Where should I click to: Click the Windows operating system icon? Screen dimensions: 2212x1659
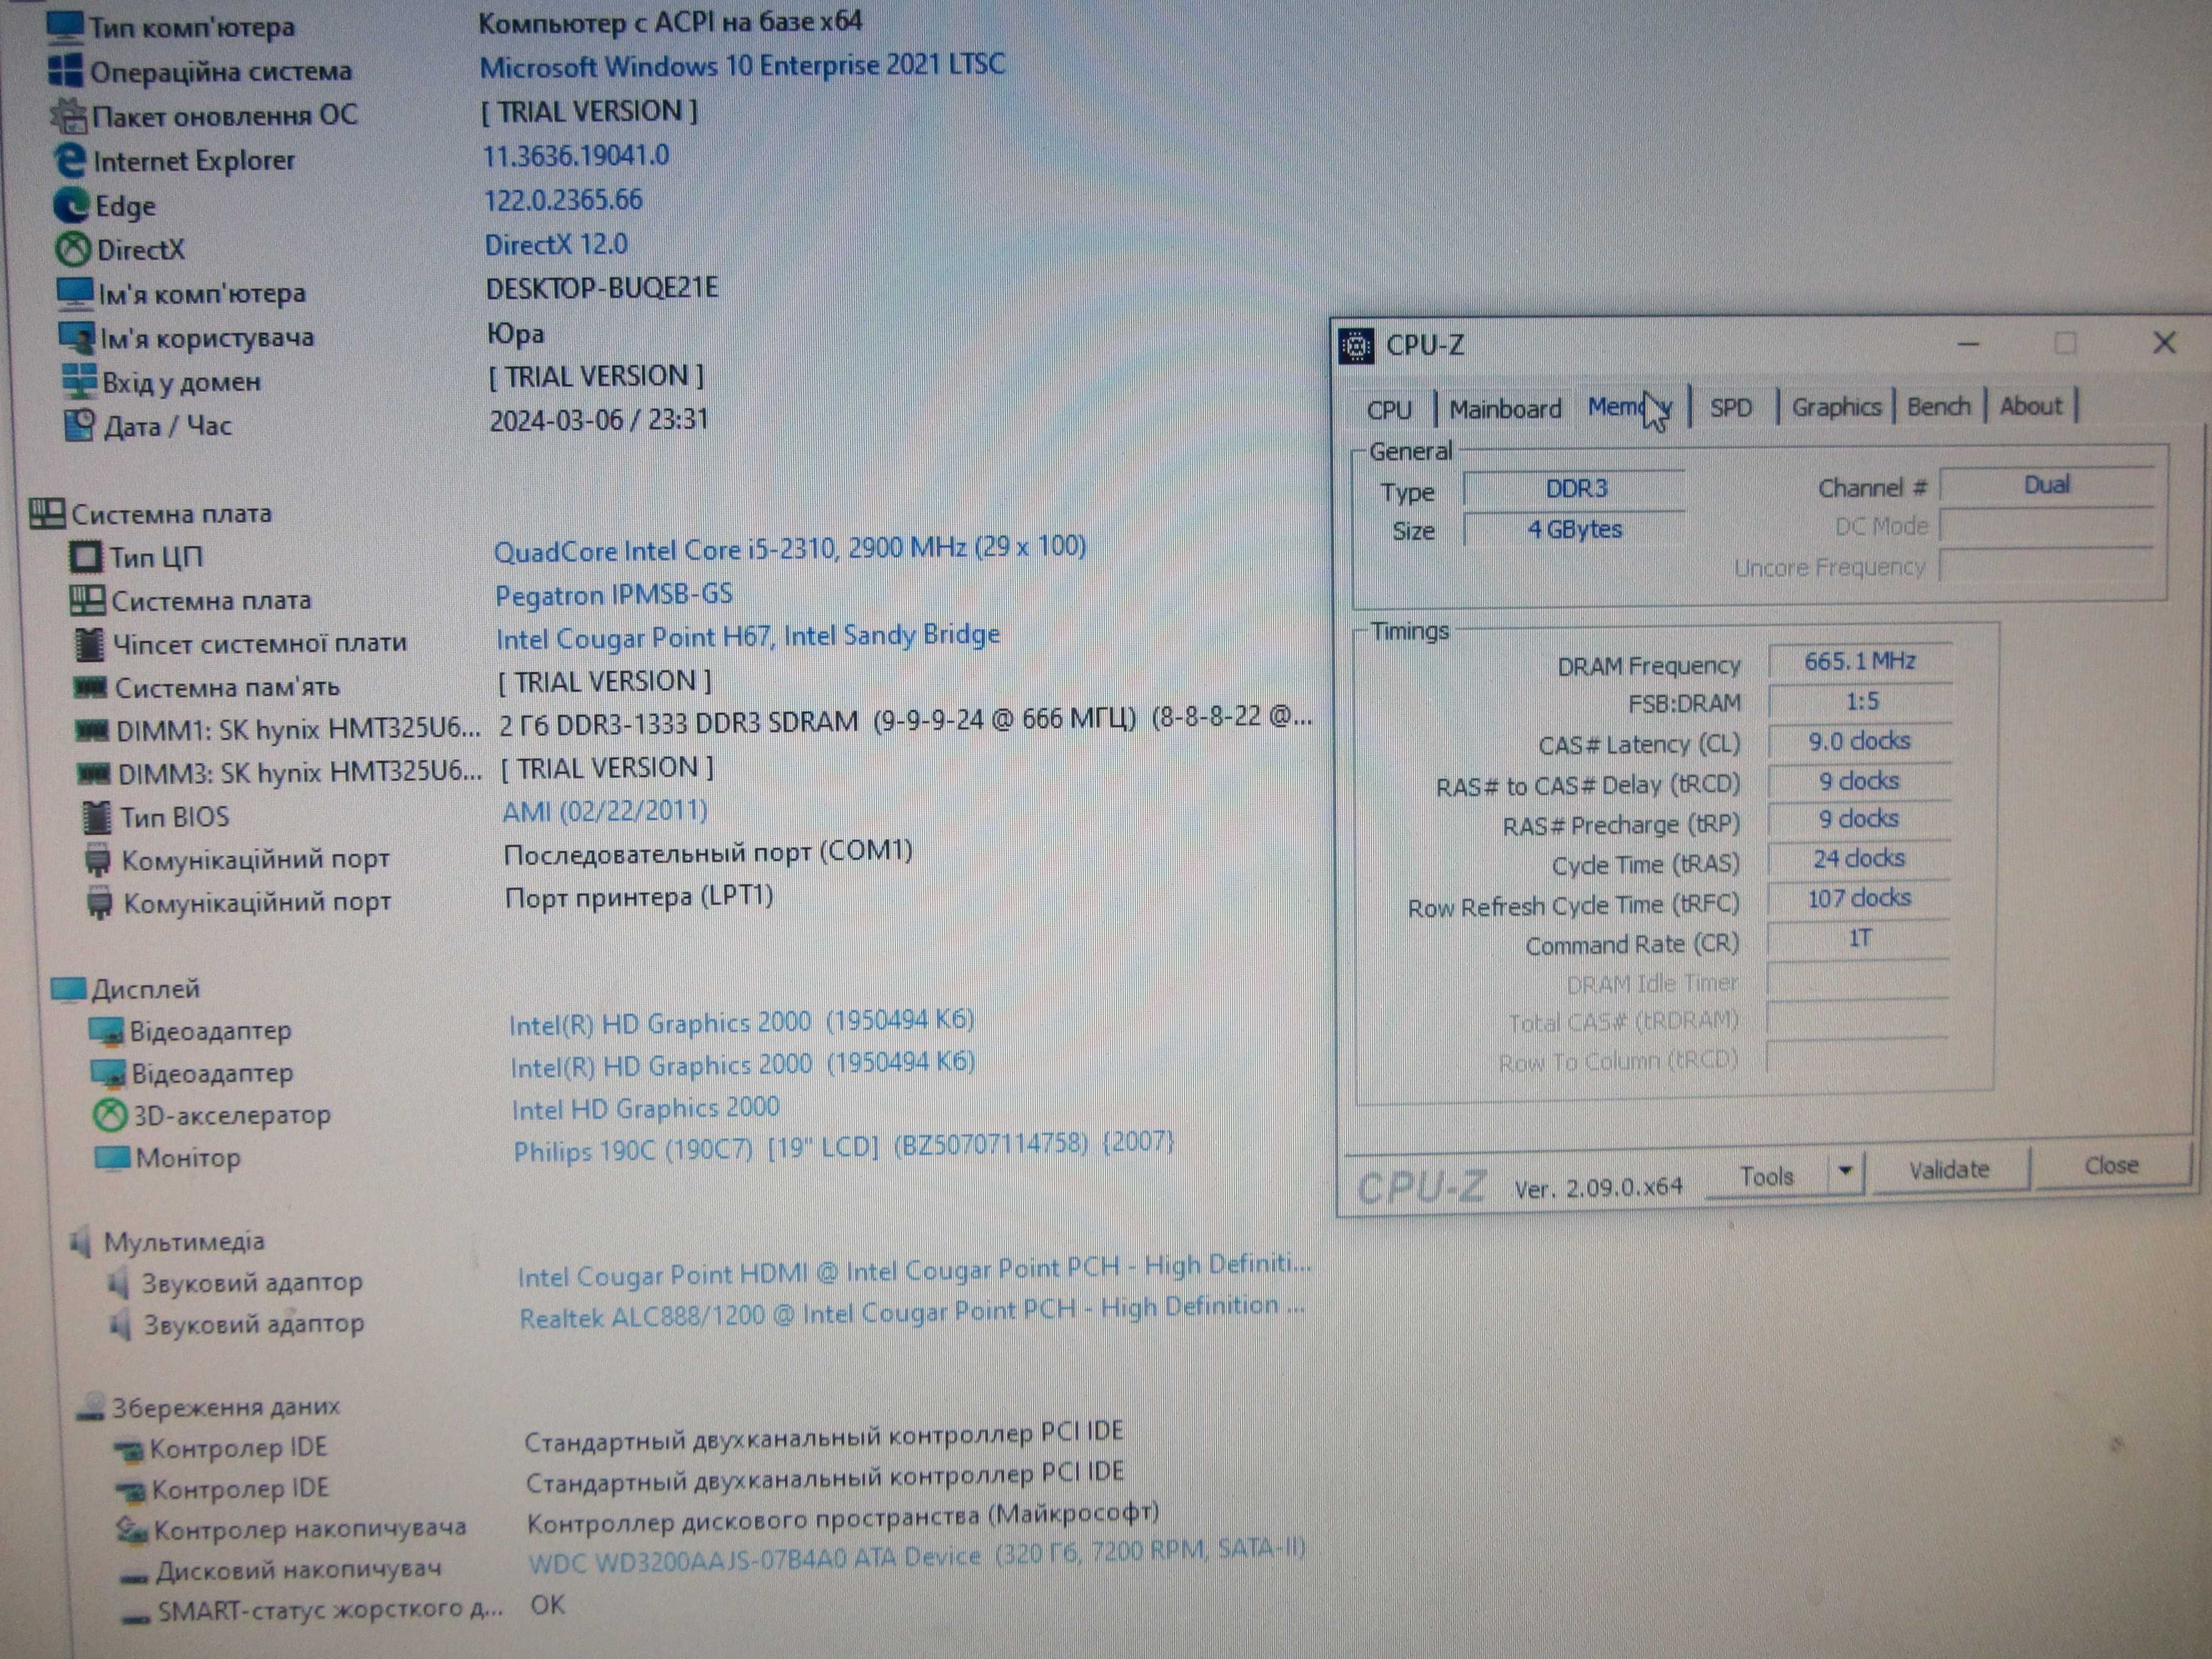(66, 70)
